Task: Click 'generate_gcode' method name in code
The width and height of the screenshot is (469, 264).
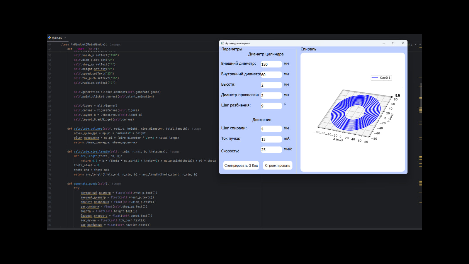Action: pos(86,184)
